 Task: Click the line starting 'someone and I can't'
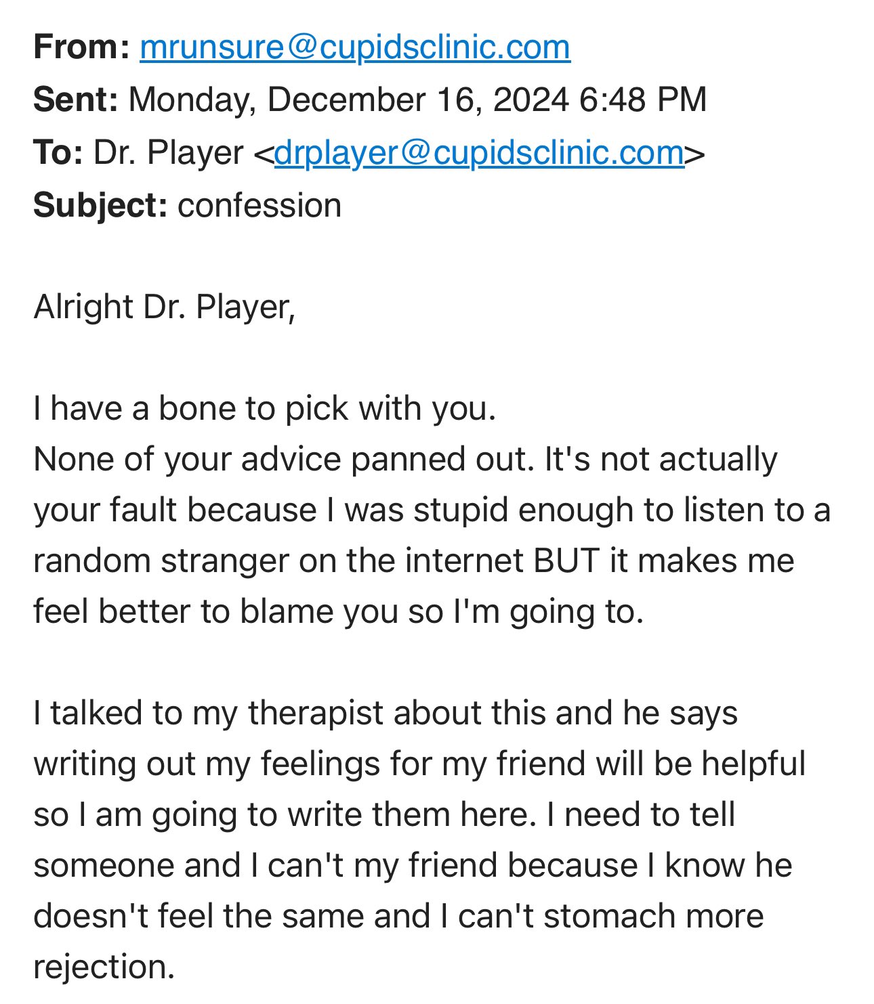413,865
